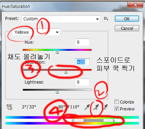Open the preset options menu icon

[106, 19]
